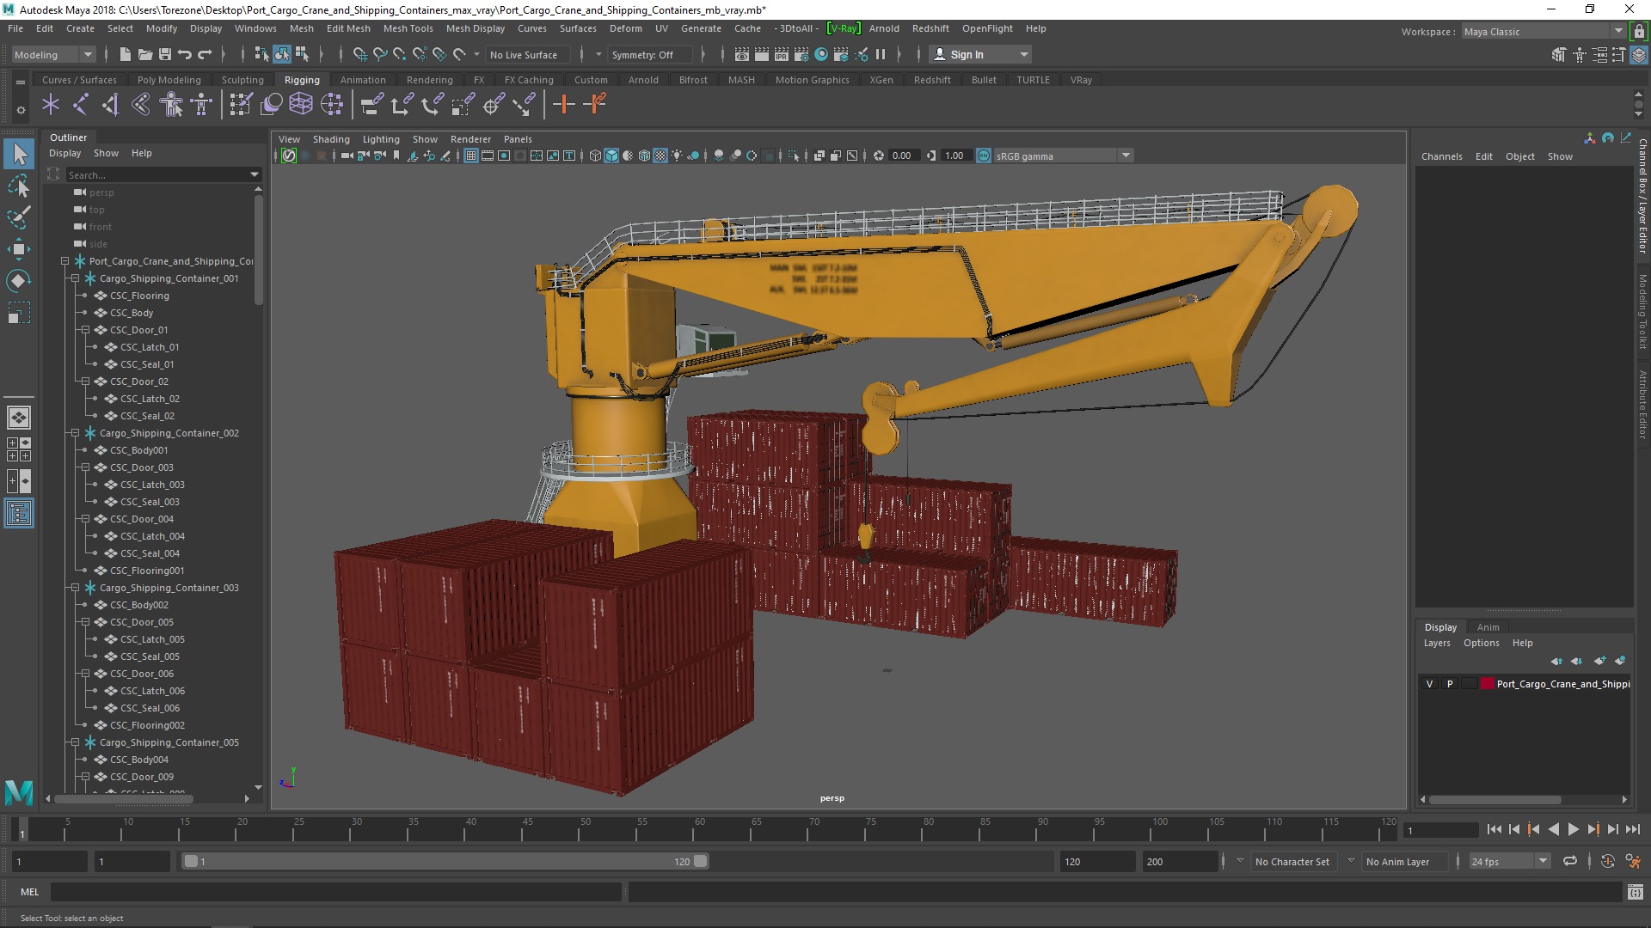Toggle Isolate Select viewport icon
Image resolution: width=1651 pixels, height=928 pixels.
click(x=794, y=156)
